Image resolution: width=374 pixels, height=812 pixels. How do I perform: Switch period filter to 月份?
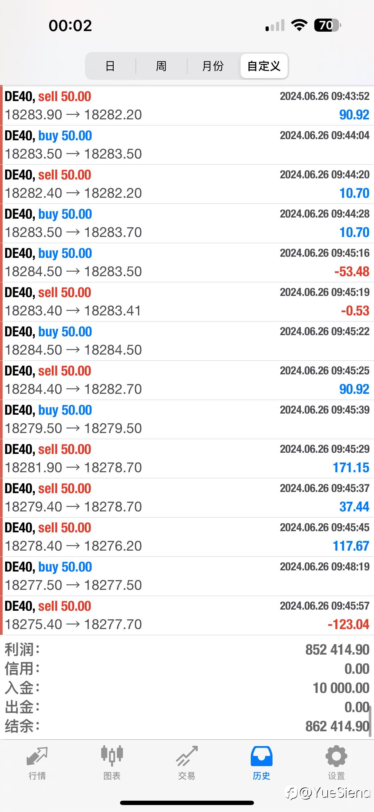[x=213, y=66]
